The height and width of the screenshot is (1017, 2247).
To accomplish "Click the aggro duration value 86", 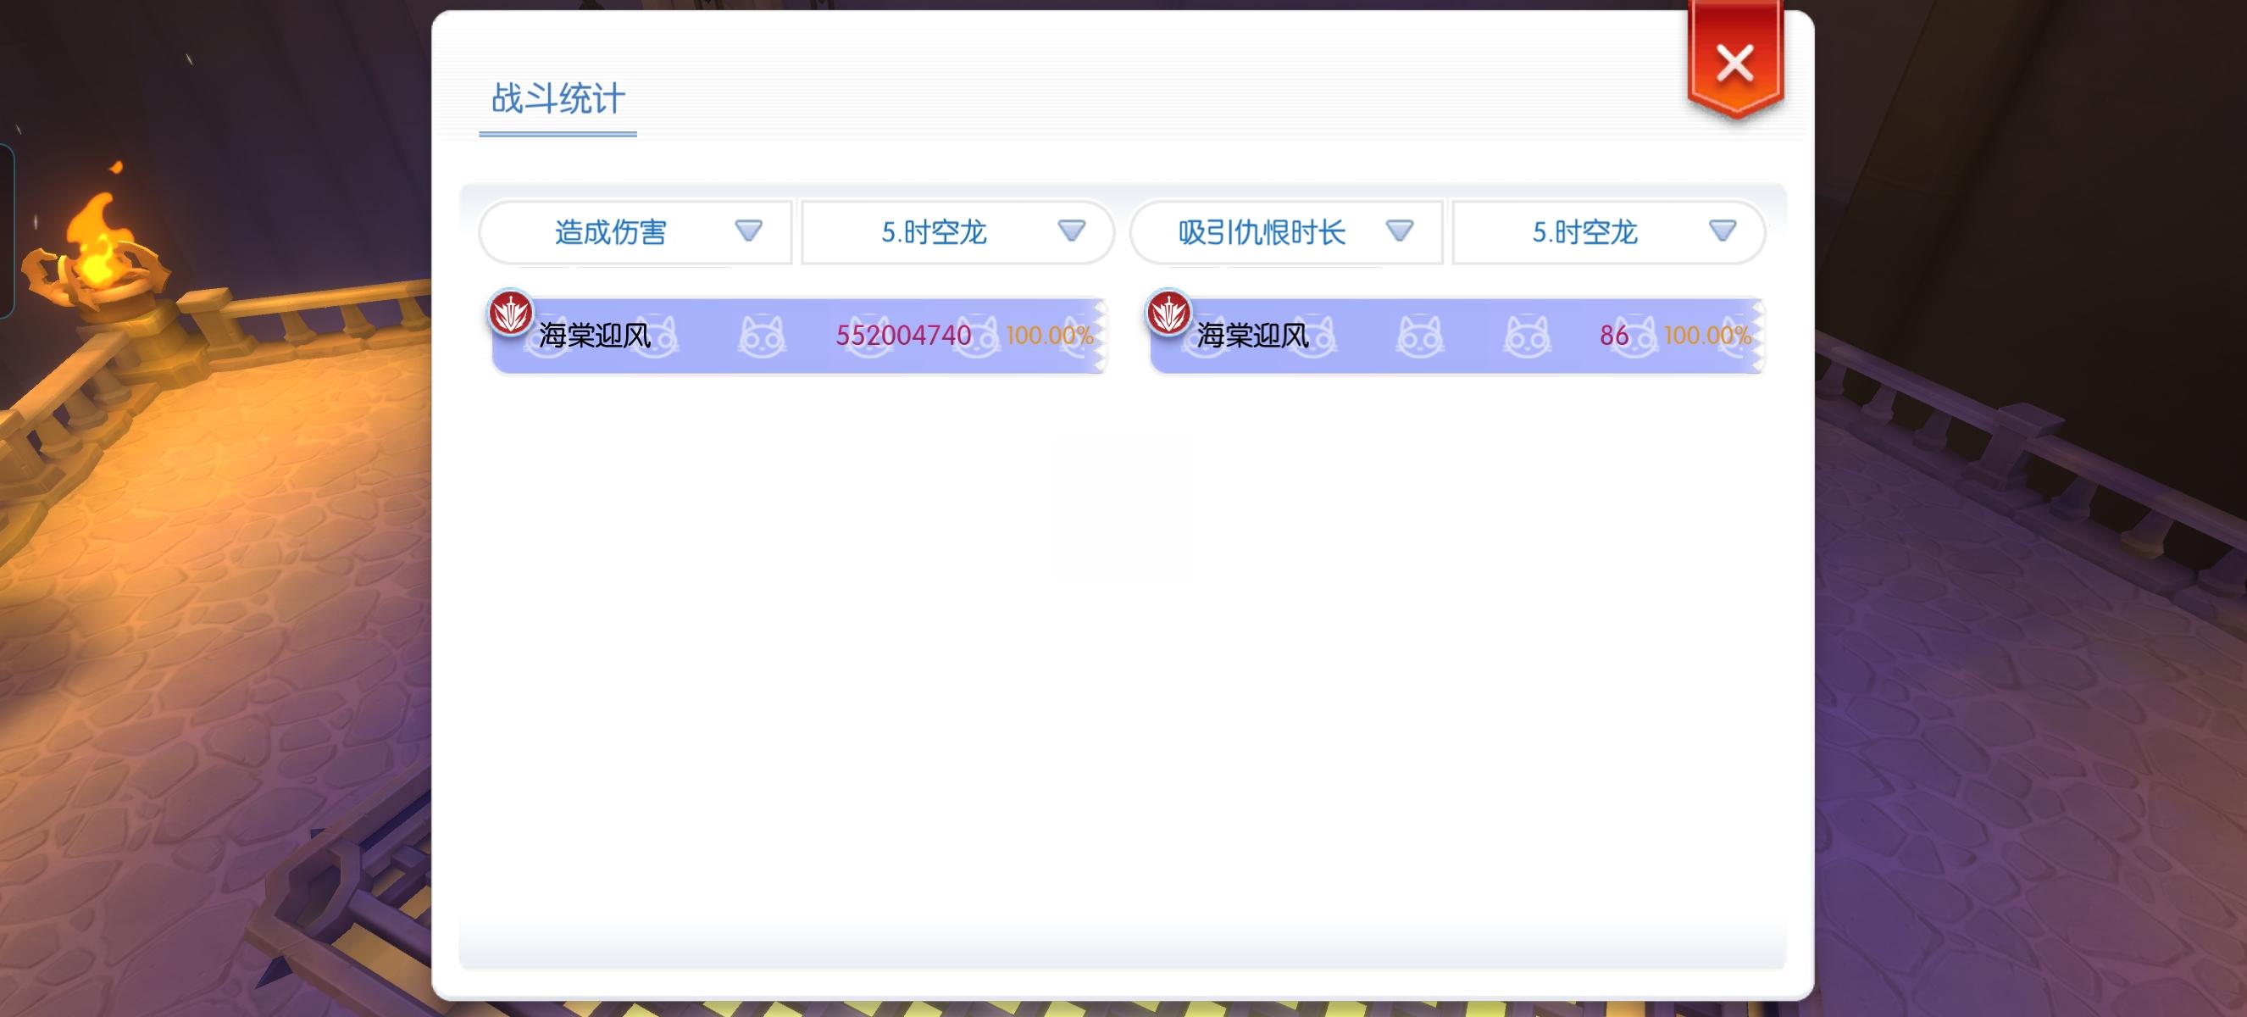I will point(1614,335).
